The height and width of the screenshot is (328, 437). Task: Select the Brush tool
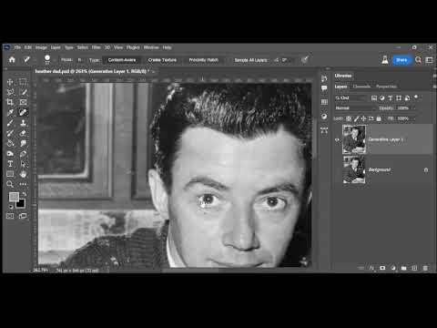coord(10,123)
